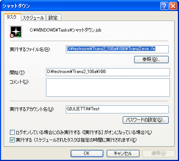Click inside the コメント(C) text area
The image size is (179, 161).
(108, 88)
